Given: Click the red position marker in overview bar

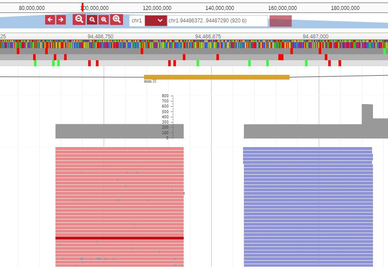Looking at the screenshot, I should coord(82,7).
